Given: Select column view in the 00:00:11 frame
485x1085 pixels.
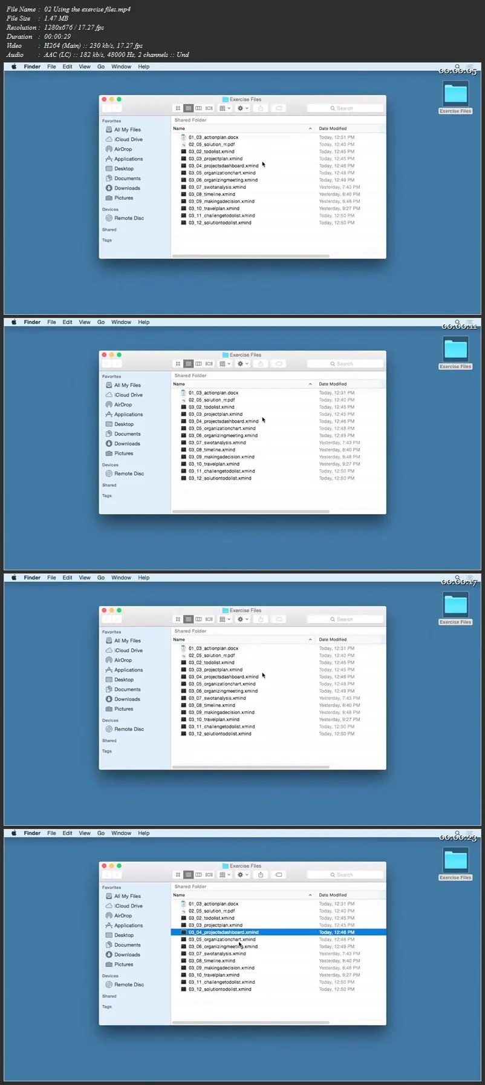Looking at the screenshot, I should 198,364.
